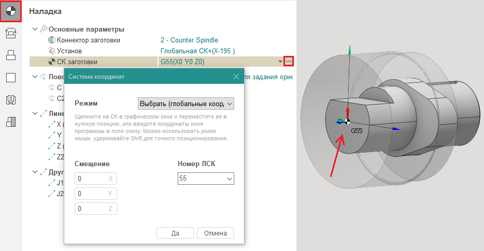Select the workpiece block icon in sidebar
This screenshot has height=251, width=484.
pos(11,55)
